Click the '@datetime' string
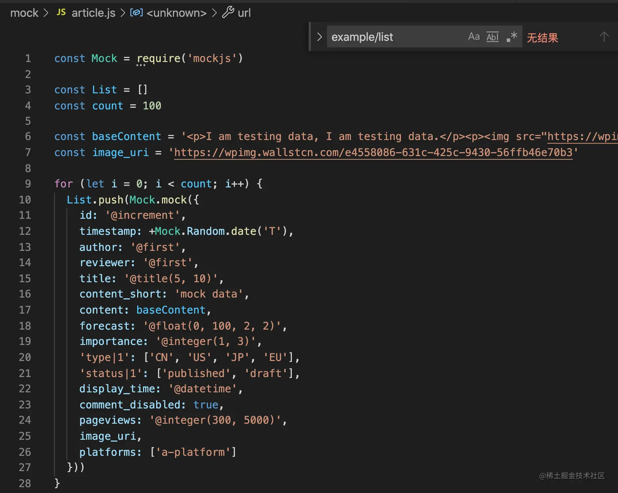Screen dimensions: 618x493 [x=202, y=389]
